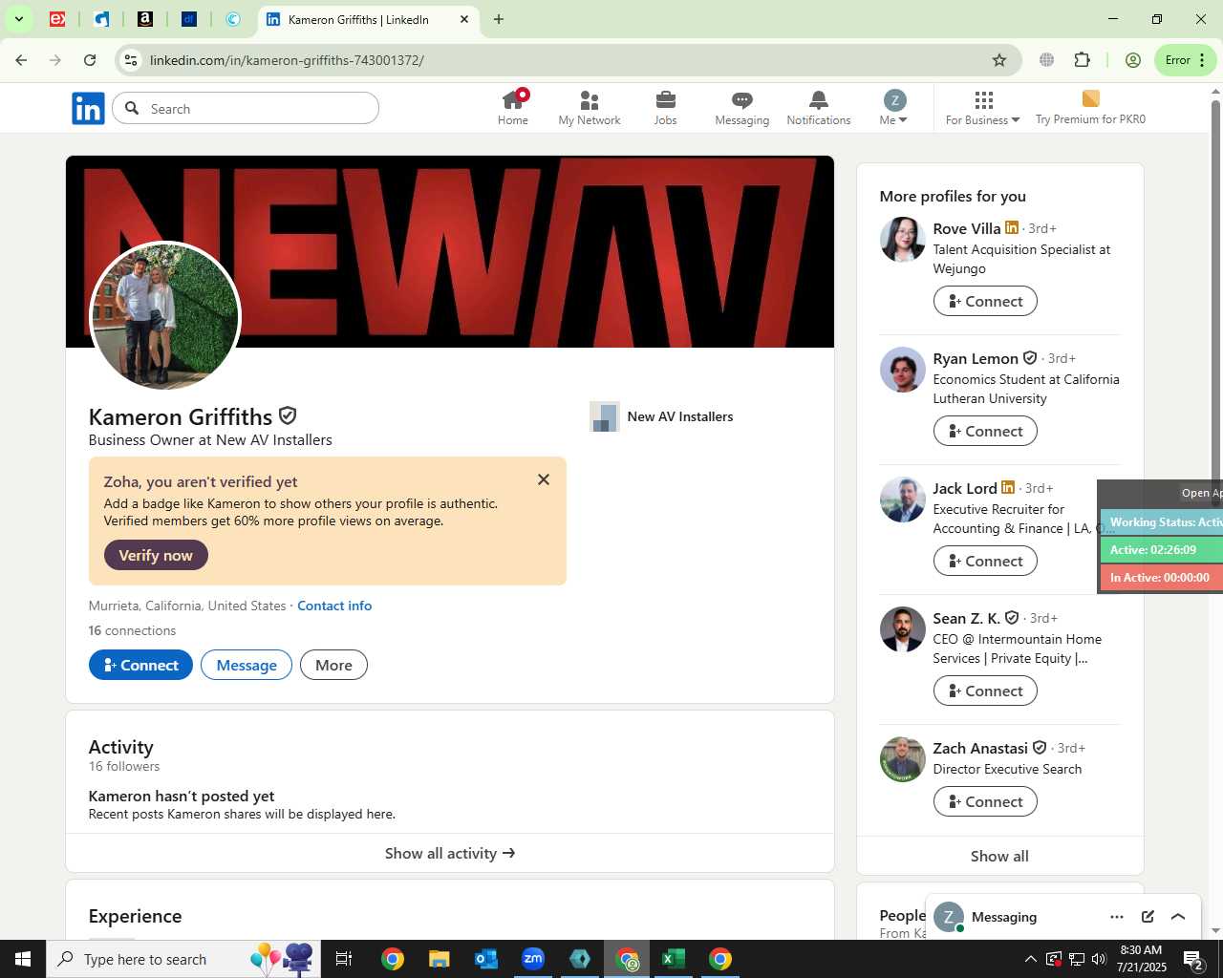This screenshot has height=978, width=1223.
Task: Message Kameron Griffiths
Action: pos(247,665)
